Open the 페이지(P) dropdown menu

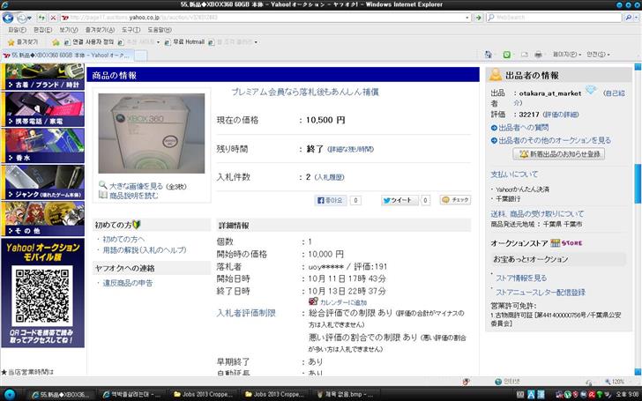(567, 55)
